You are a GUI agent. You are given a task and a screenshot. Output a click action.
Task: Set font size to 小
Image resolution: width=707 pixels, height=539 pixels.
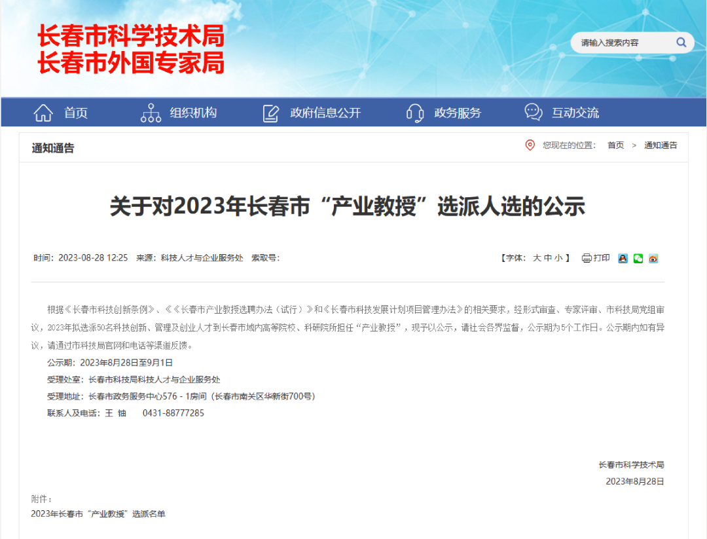pyautogui.click(x=558, y=258)
